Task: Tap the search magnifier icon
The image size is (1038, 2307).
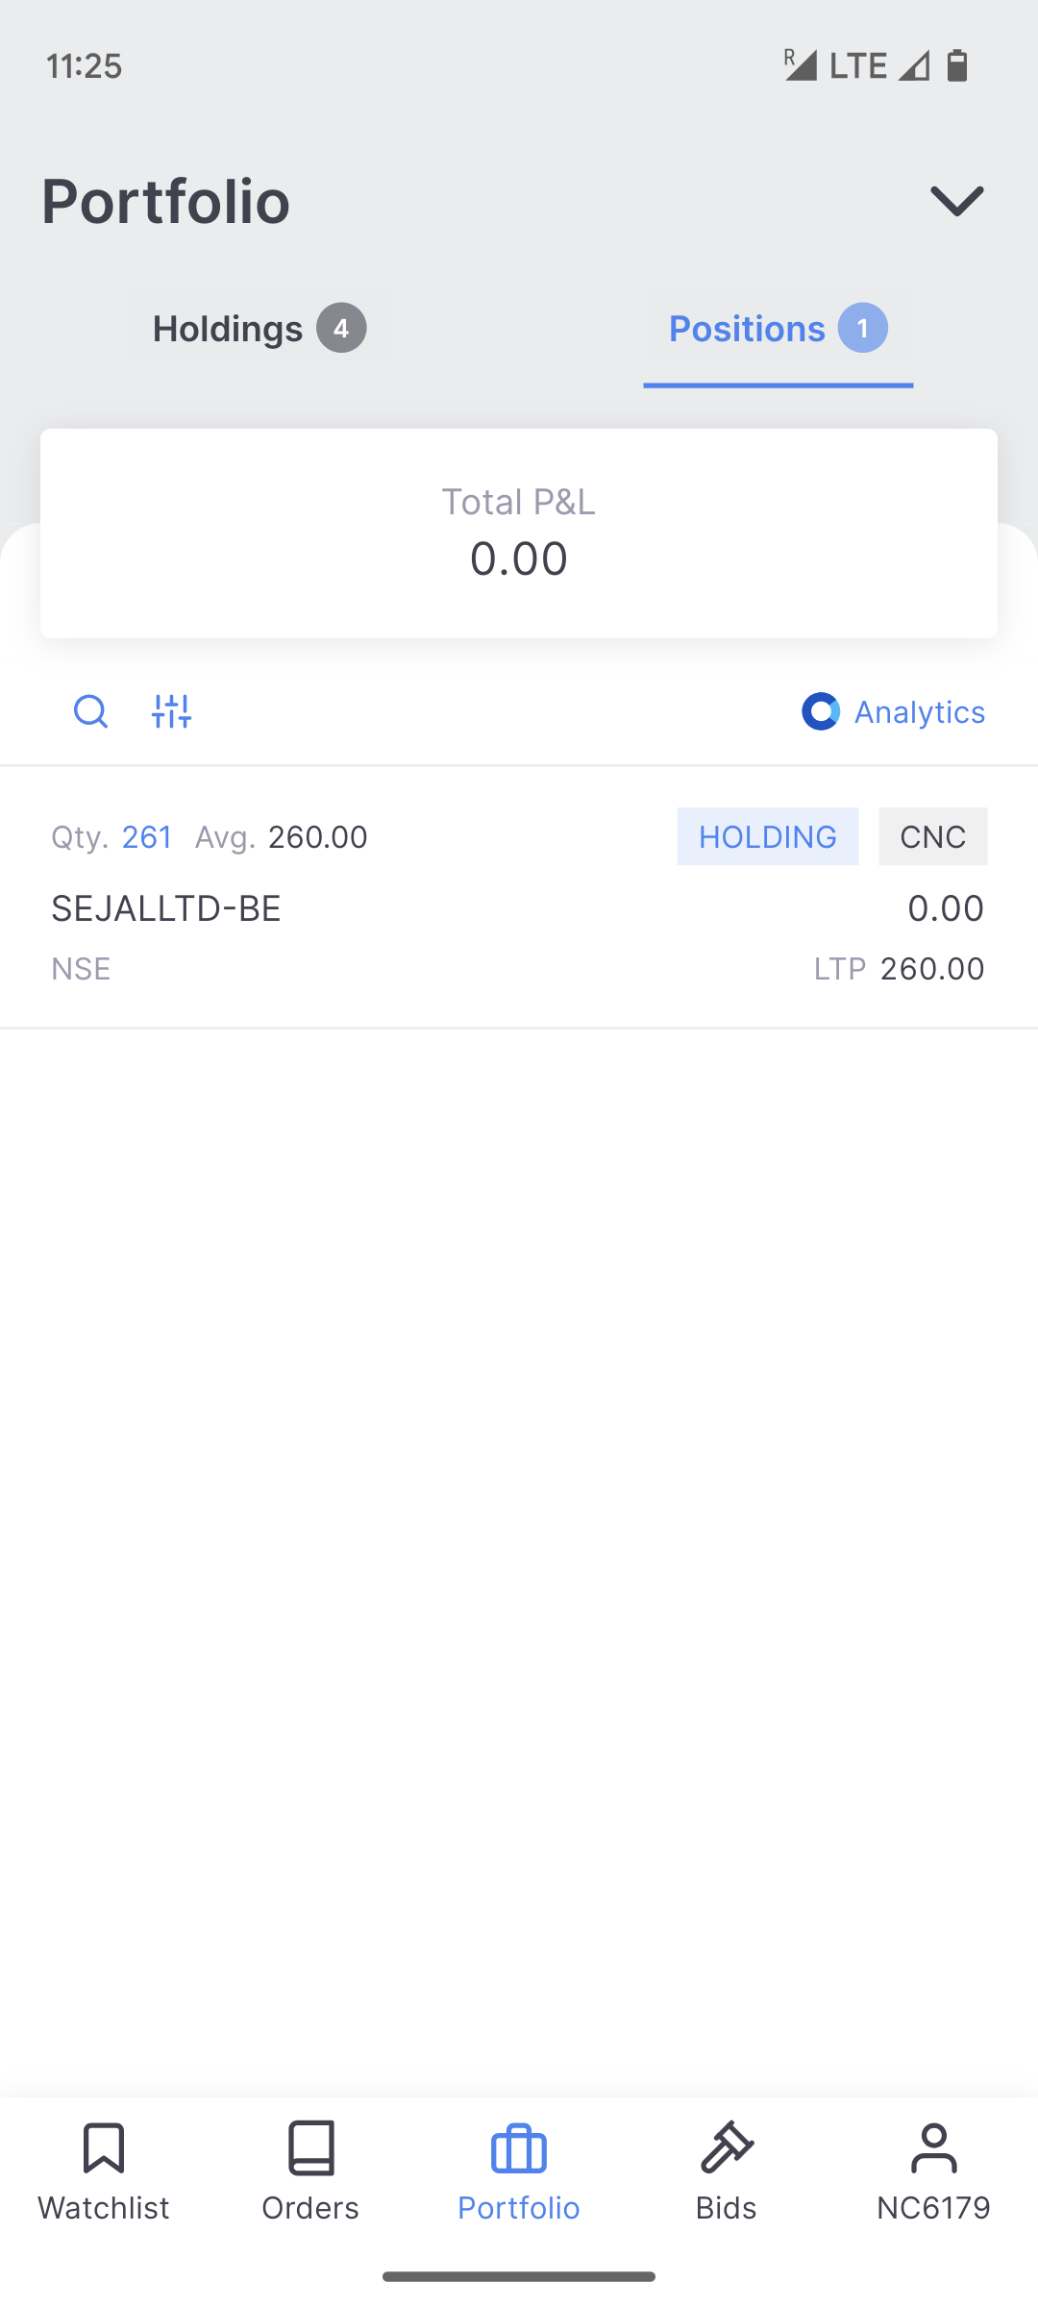Action: tap(90, 711)
